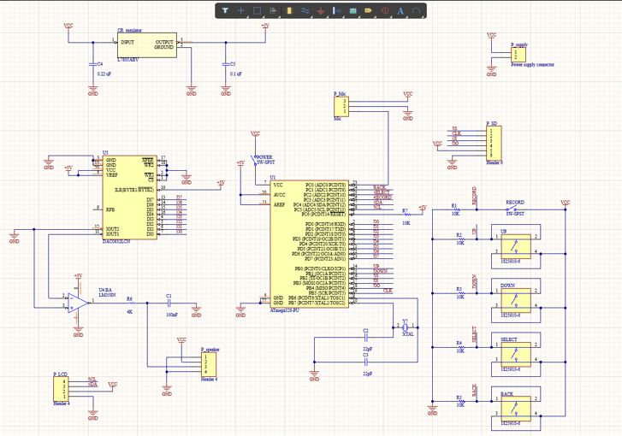The image size is (622, 436).
Task: Click the '100nF' capacitor value text
Action: point(172,315)
